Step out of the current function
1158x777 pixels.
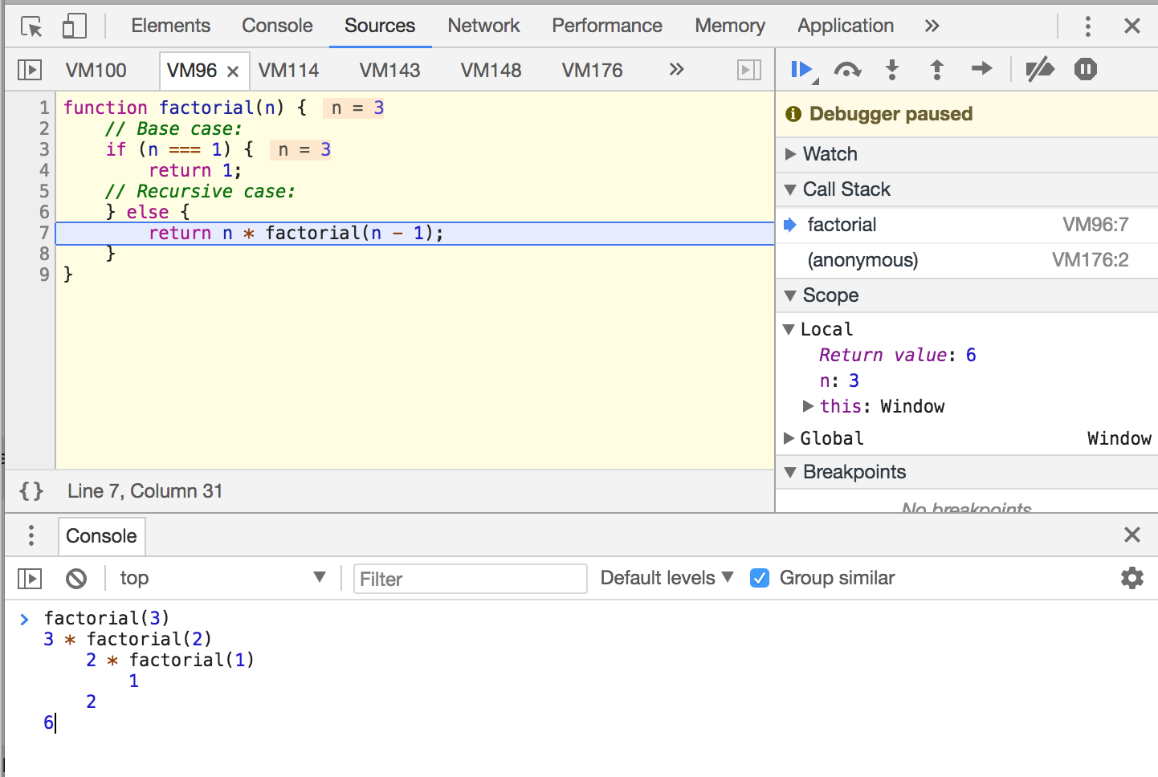936,70
